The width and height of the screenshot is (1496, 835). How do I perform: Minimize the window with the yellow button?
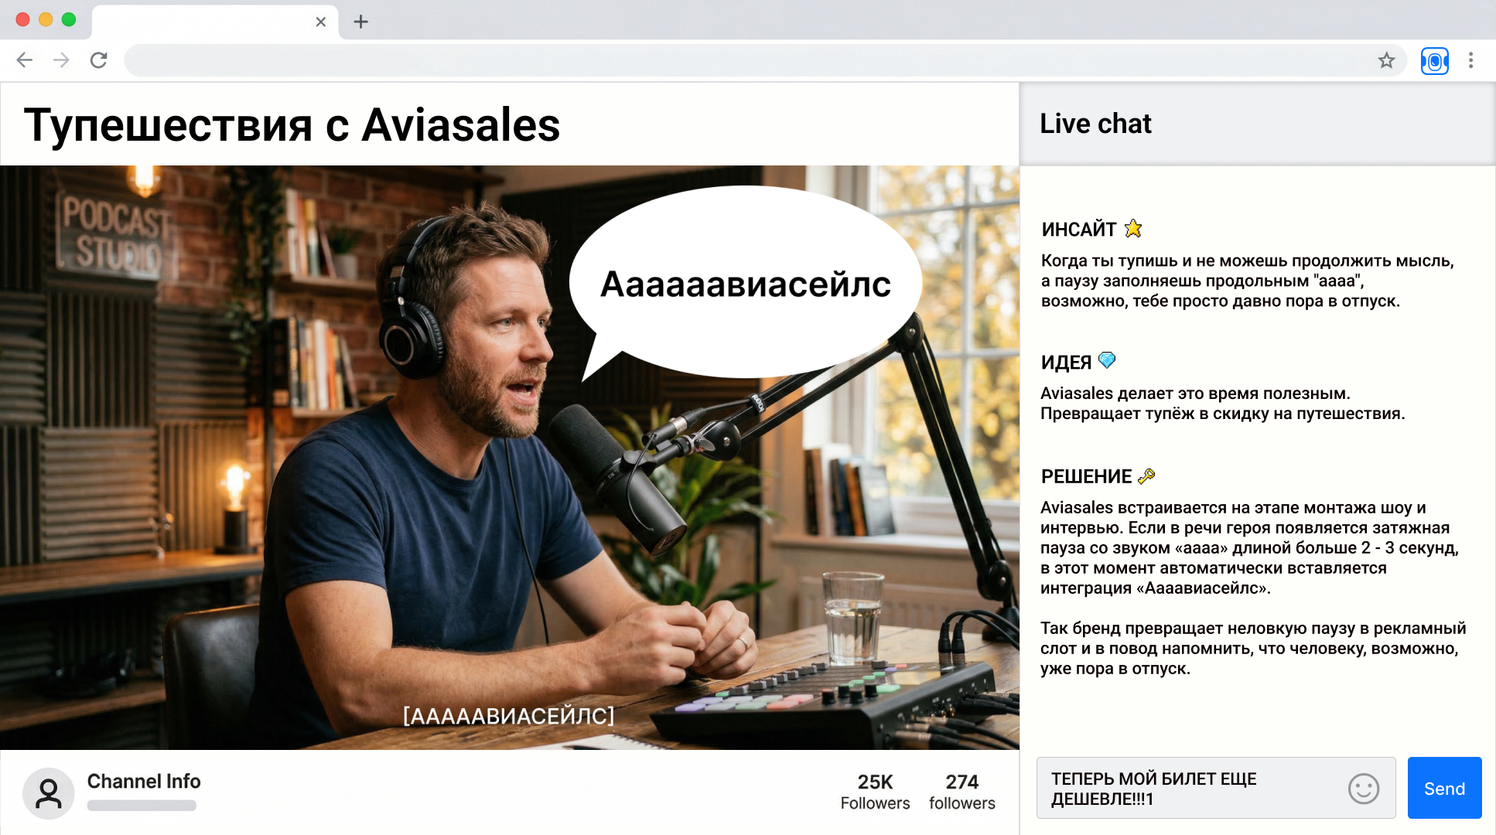point(46,20)
